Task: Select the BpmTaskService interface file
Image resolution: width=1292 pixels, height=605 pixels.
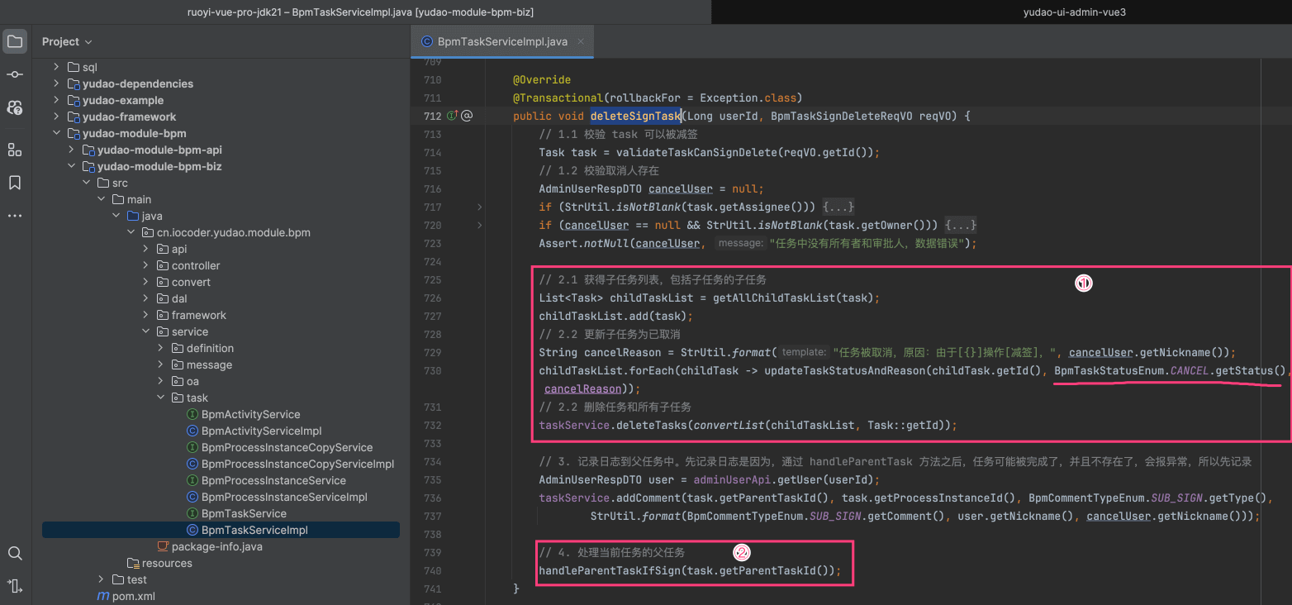Action: tap(244, 513)
